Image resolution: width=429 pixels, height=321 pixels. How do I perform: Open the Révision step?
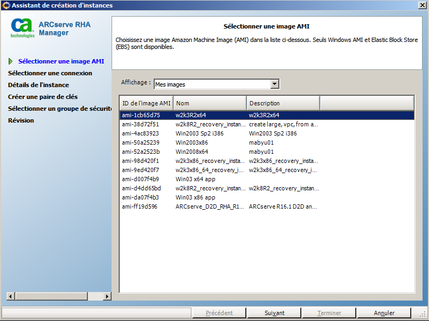pyautogui.click(x=21, y=120)
